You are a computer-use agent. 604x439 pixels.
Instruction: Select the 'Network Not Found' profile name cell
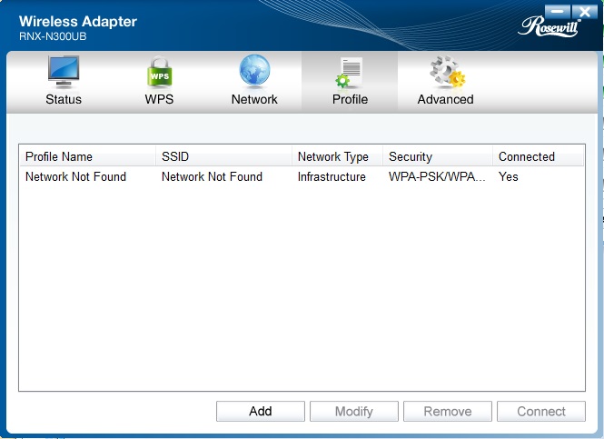click(x=76, y=176)
